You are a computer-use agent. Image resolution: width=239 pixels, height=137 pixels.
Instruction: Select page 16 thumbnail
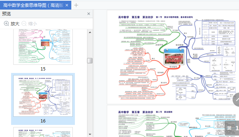[x=43, y=96]
